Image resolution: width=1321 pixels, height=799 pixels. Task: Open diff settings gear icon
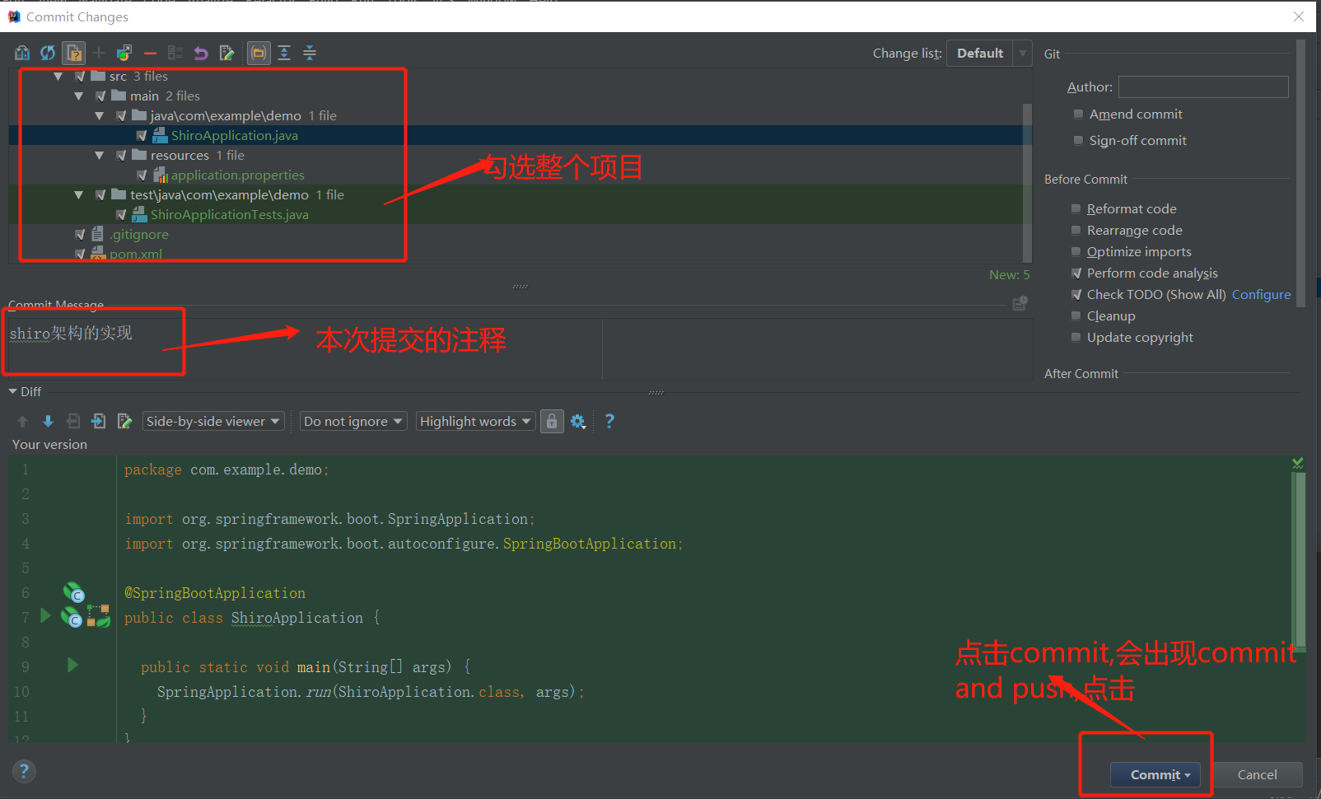578,422
